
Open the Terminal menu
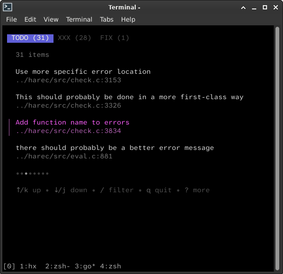pos(79,19)
